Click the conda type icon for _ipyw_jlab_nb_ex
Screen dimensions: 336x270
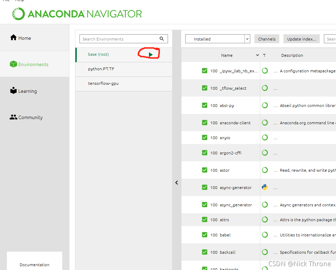[265, 71]
